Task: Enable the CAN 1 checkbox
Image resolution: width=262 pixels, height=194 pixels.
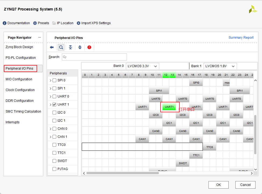Action: click(54, 137)
